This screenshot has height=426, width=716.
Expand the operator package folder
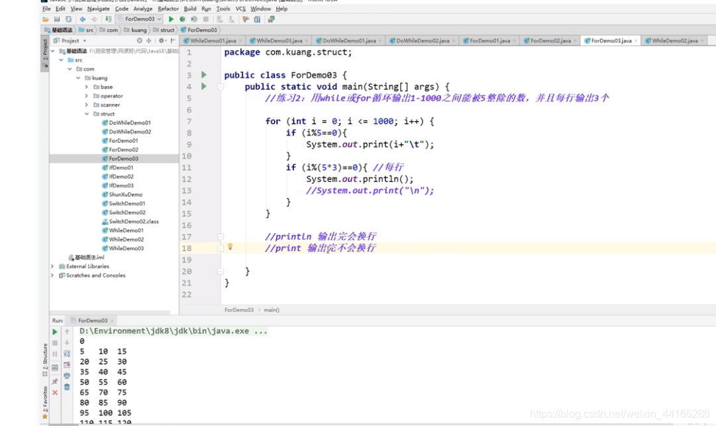tap(87, 96)
